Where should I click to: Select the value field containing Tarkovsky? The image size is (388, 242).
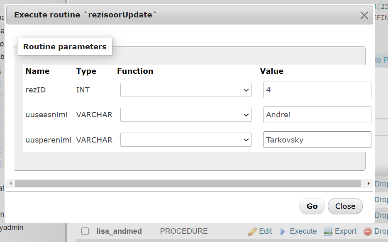point(317,140)
